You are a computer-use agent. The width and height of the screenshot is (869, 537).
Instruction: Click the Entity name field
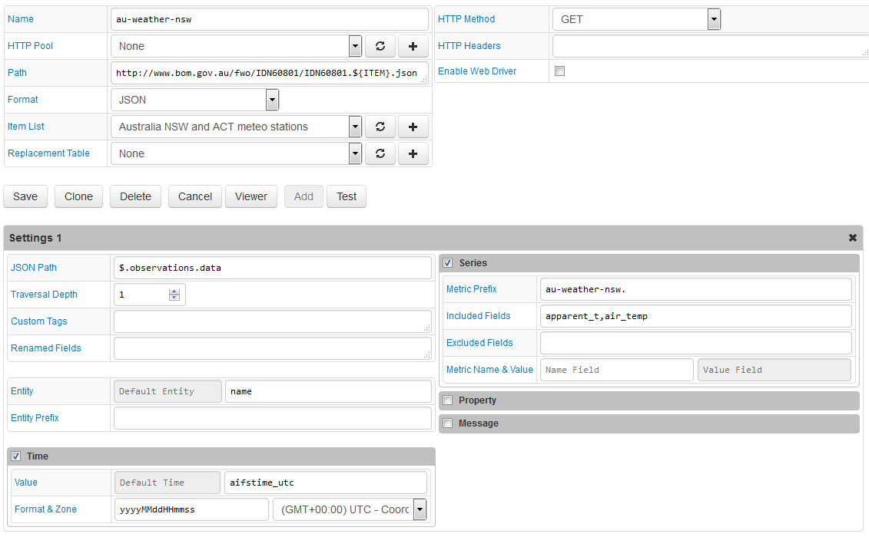(x=328, y=391)
